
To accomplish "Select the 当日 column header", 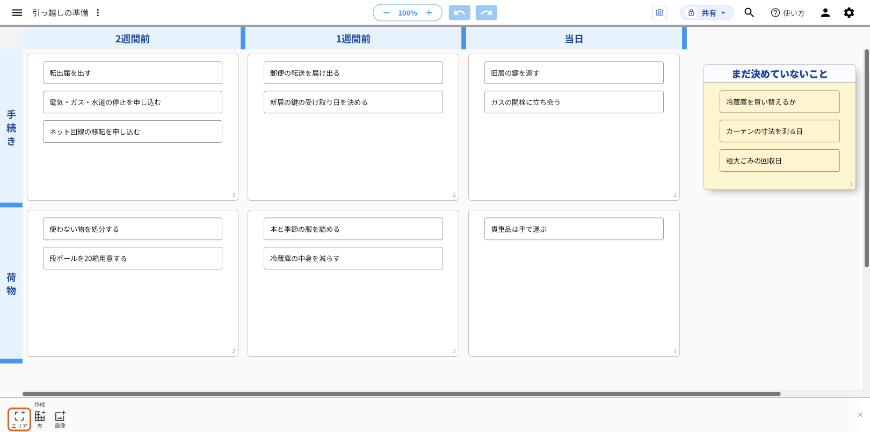I will click(574, 39).
